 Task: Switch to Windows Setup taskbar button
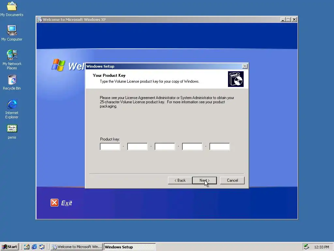point(130,247)
